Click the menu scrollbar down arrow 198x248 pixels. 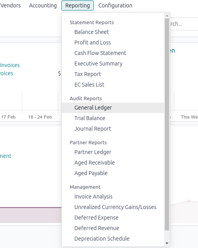[167, 243]
